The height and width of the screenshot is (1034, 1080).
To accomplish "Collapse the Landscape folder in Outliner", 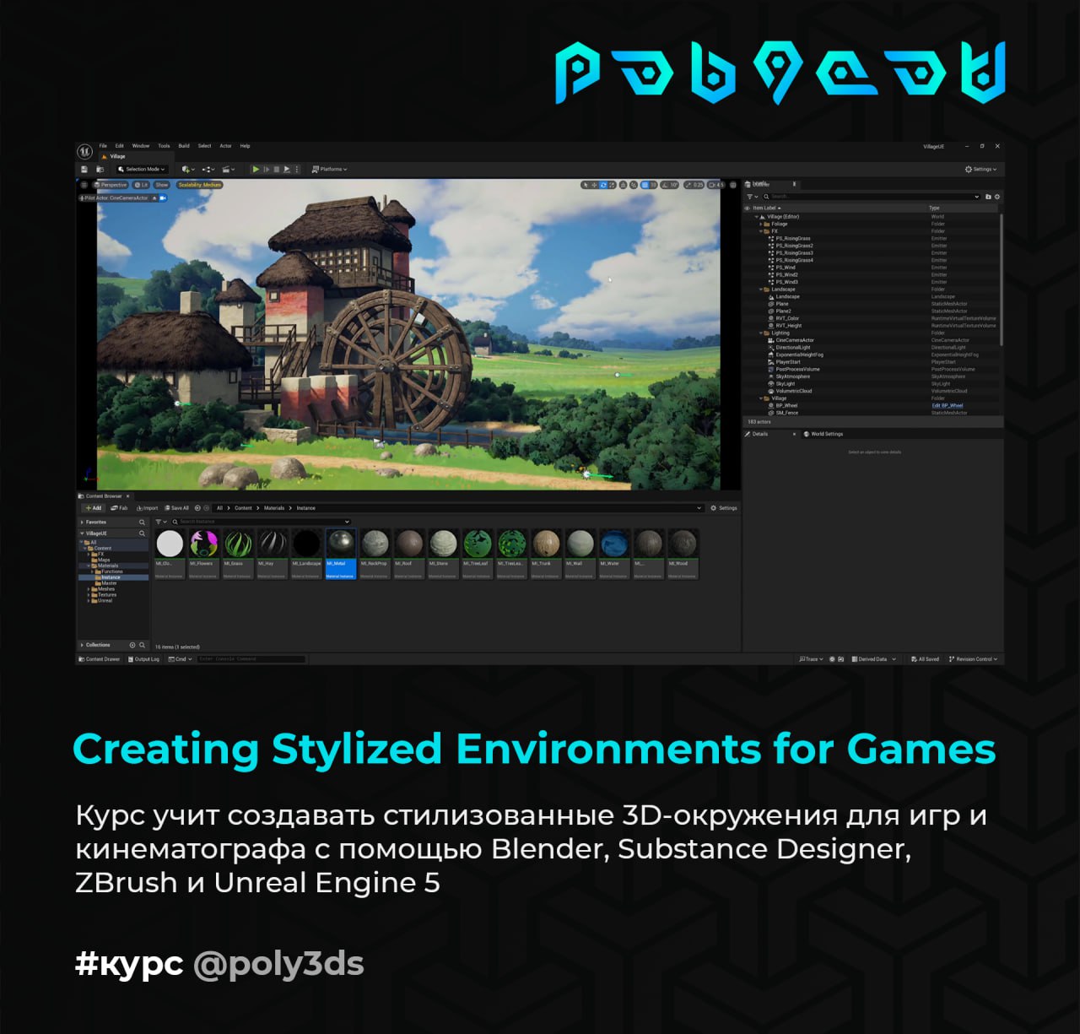I will tap(761, 290).
